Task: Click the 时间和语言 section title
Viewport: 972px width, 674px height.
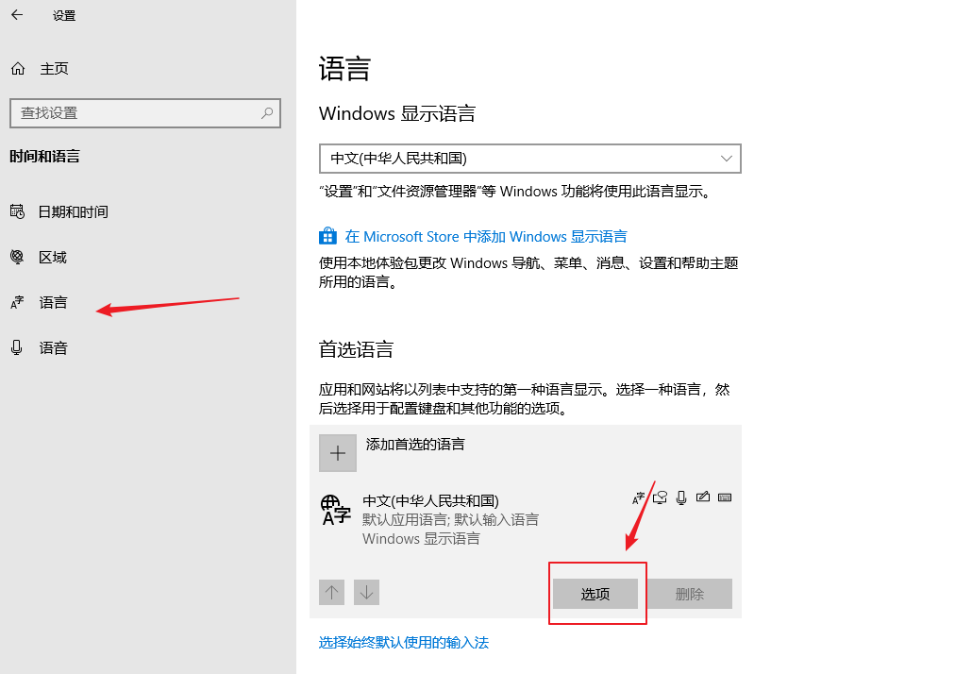Action: (44, 157)
